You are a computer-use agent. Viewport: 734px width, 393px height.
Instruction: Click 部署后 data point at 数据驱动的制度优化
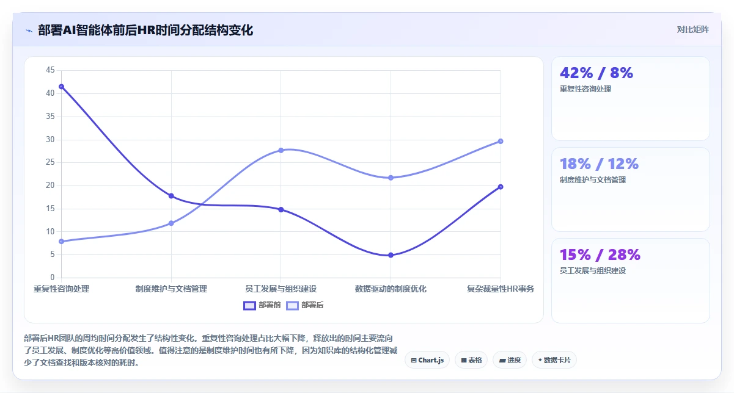coord(391,178)
